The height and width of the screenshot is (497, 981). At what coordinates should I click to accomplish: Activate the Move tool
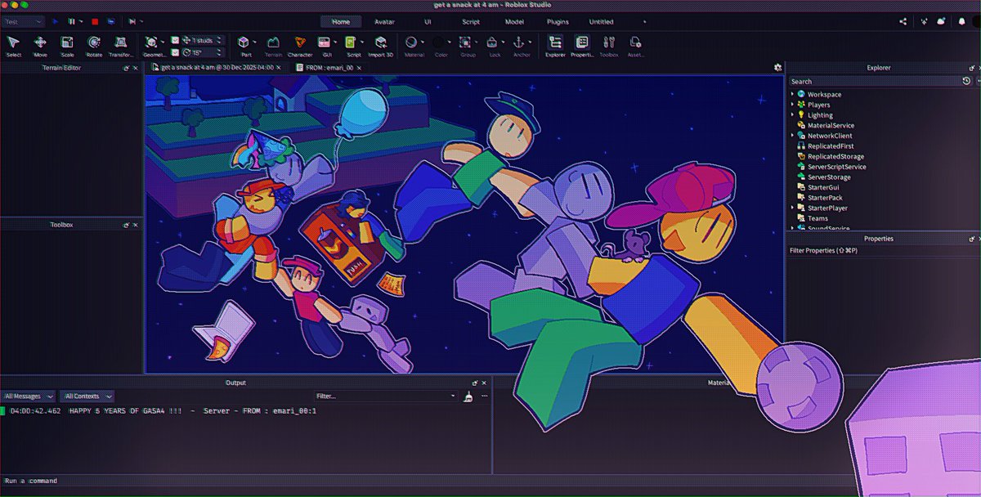pos(40,45)
